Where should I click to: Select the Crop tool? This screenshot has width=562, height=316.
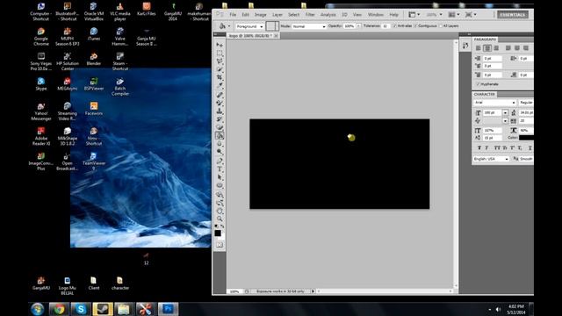[220, 77]
